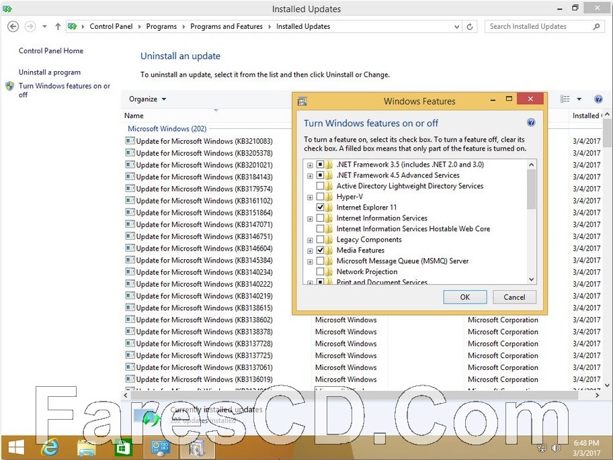Click the Forward navigation arrow
Image resolution: width=613 pixels, height=460 pixels.
[30, 27]
